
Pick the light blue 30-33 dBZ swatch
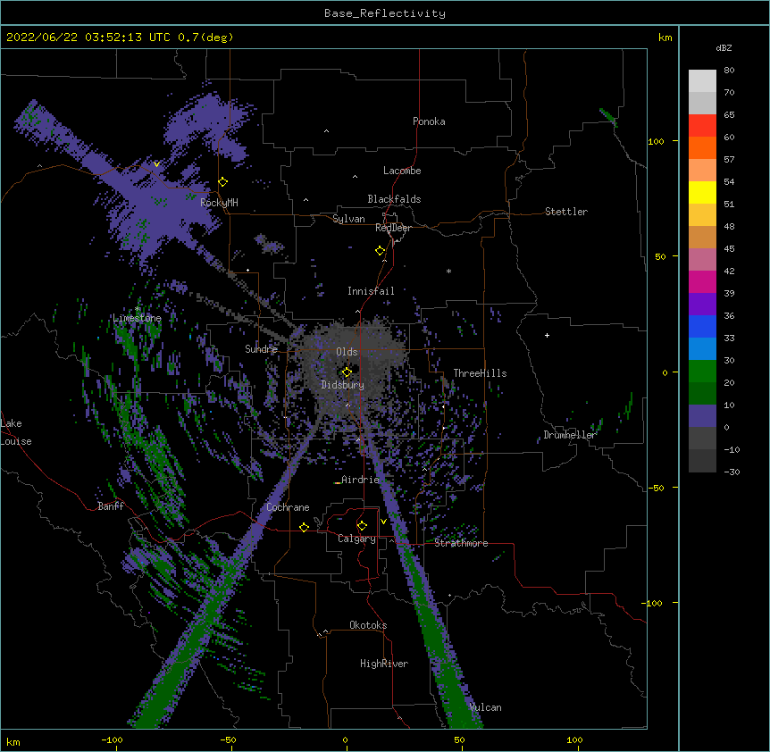tap(702, 349)
